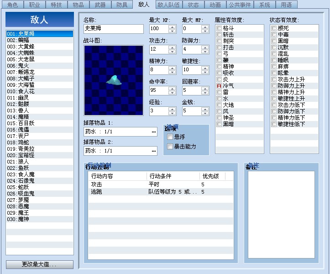Toggle 睡眠 state efficiency box
This screenshot has width=330, height=274.
point(273,60)
